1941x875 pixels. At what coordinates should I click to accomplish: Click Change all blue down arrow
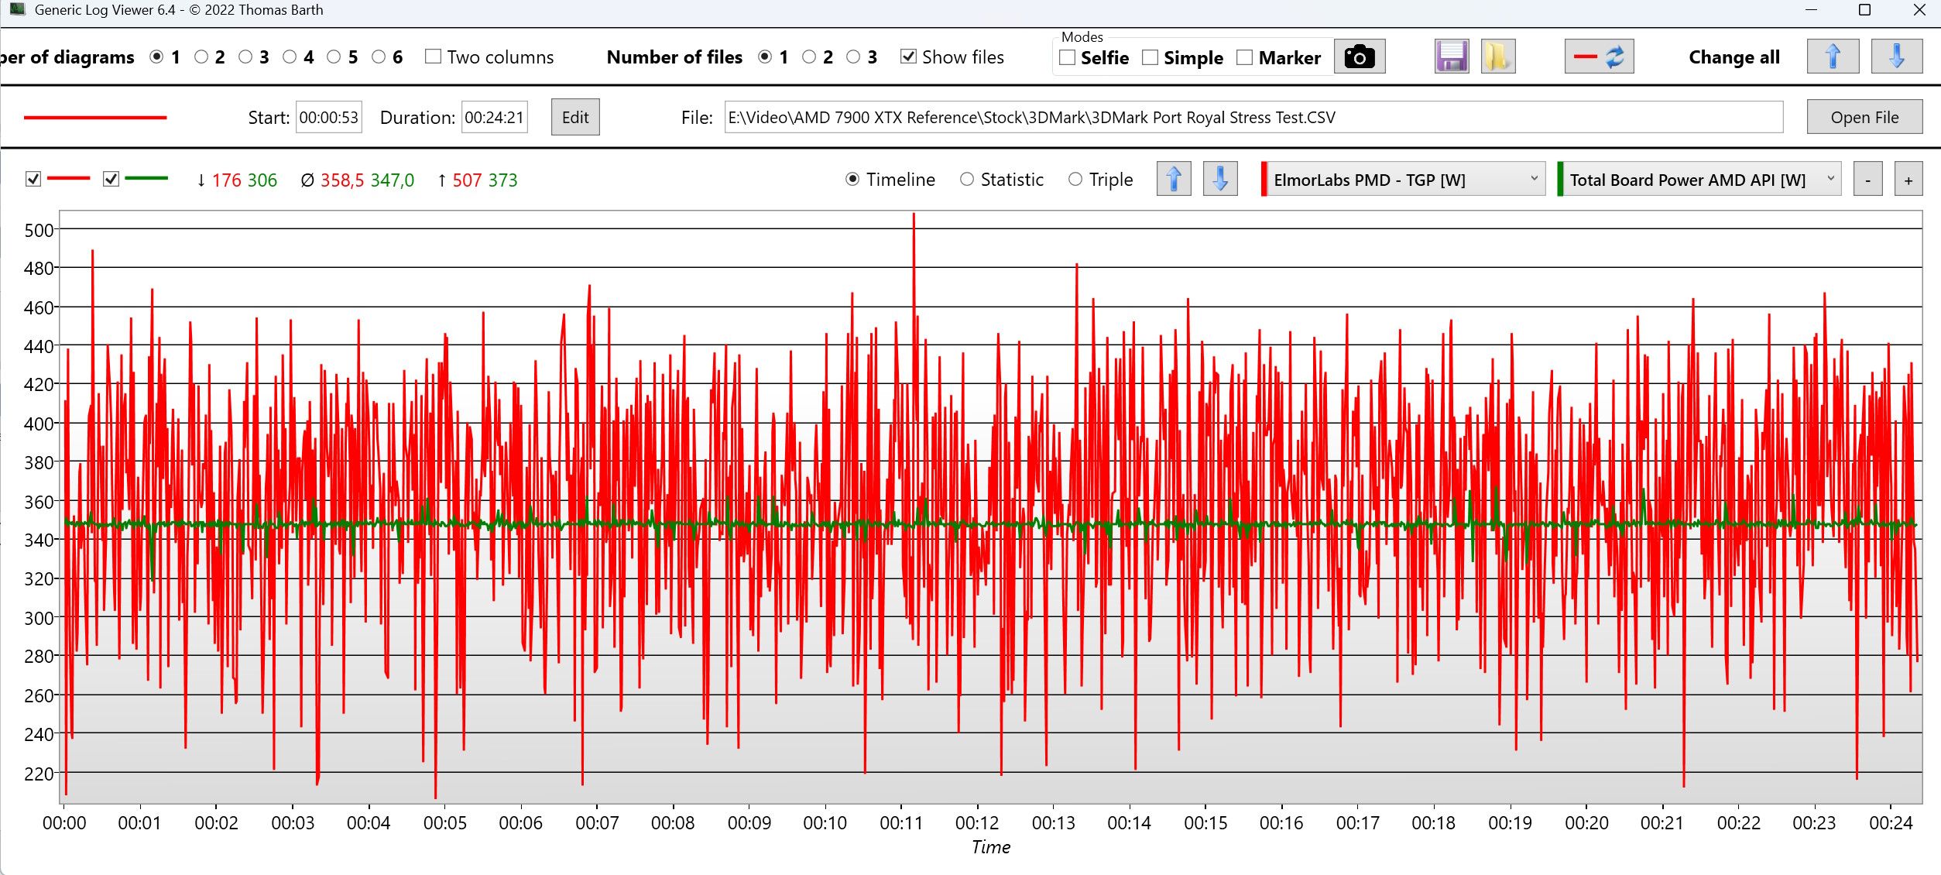1896,57
